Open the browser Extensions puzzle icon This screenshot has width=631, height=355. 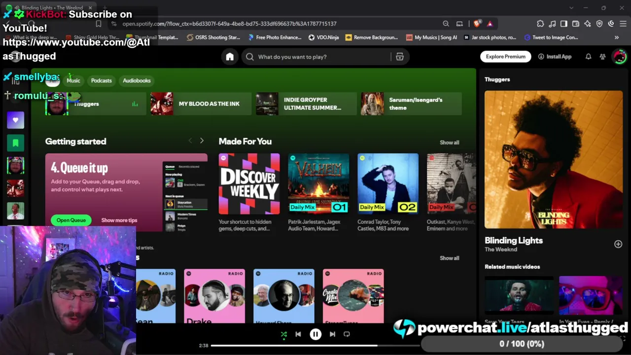[x=540, y=24]
